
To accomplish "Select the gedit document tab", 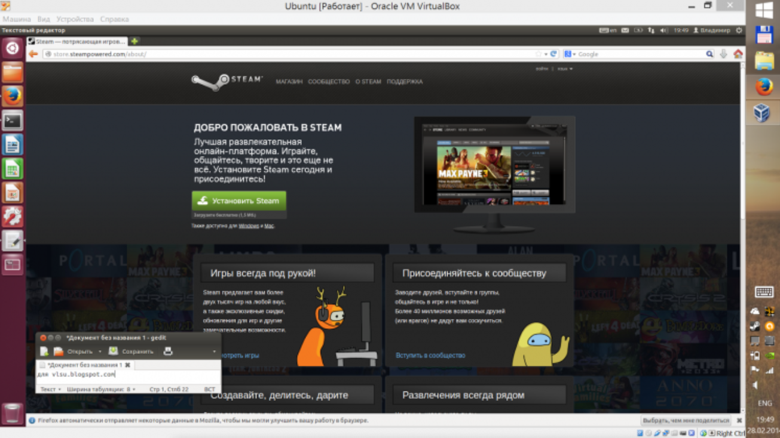I will tap(84, 365).
